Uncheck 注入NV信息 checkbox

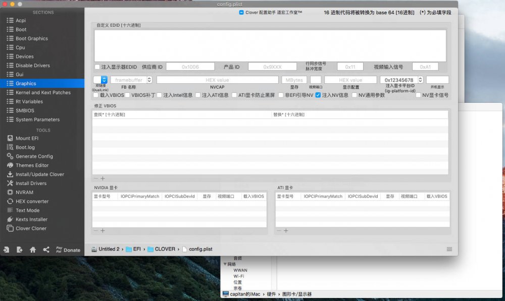point(318,95)
